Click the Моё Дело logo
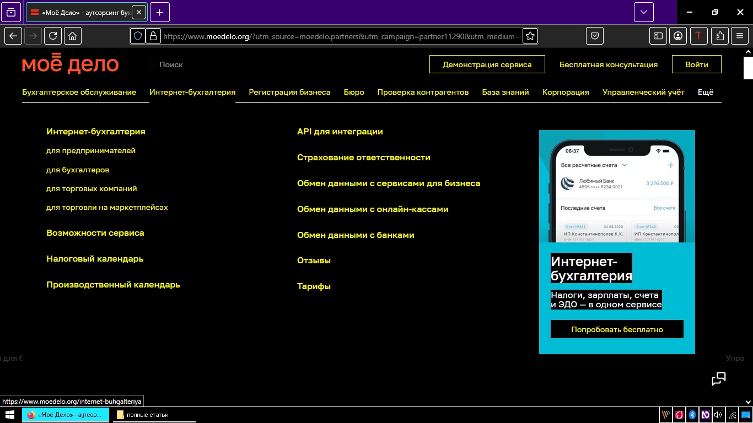The width and height of the screenshot is (753, 423). pyautogui.click(x=71, y=64)
